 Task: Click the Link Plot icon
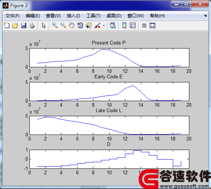point(112,25)
